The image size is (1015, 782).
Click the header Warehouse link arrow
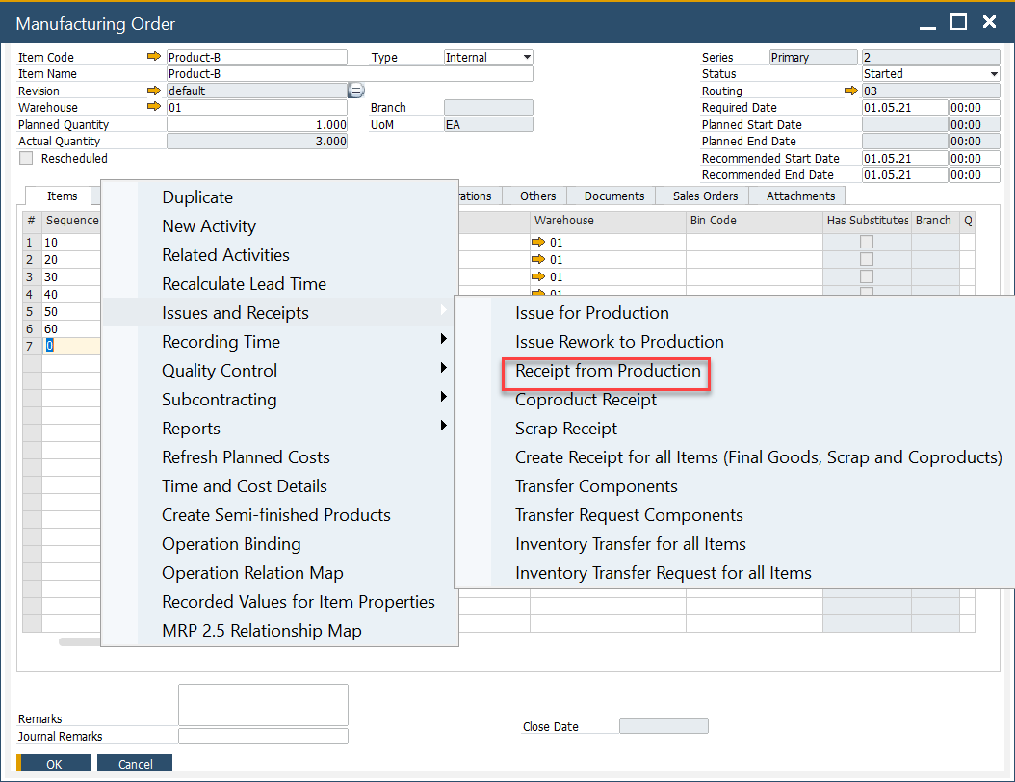point(154,107)
